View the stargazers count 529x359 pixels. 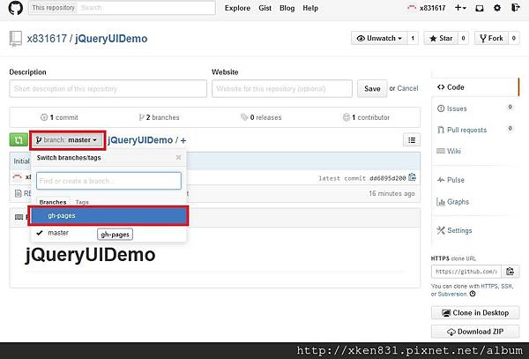pos(463,38)
